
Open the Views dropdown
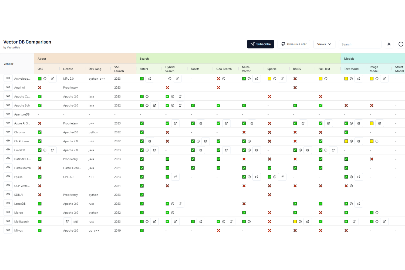tap(324, 44)
